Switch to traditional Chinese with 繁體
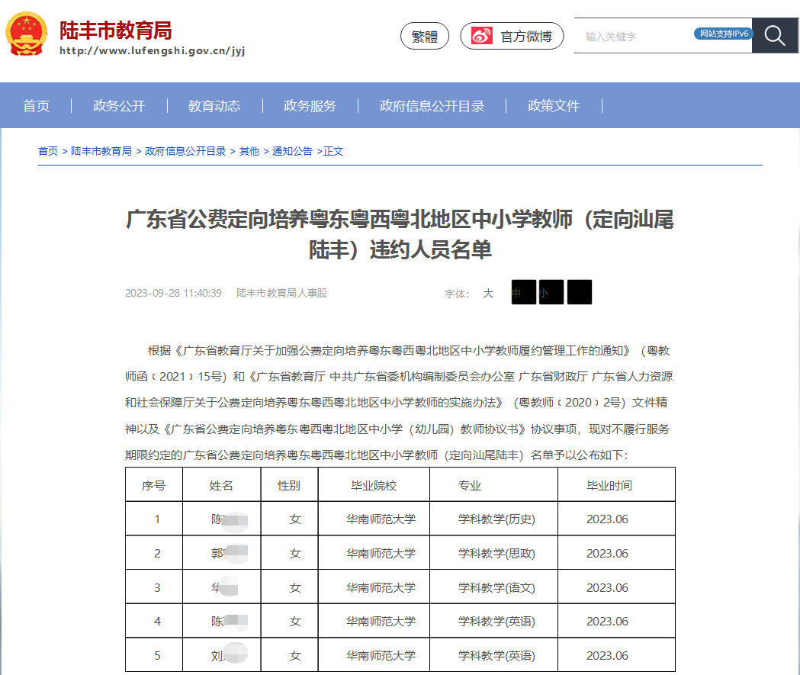This screenshot has width=800, height=675. pyautogui.click(x=425, y=36)
